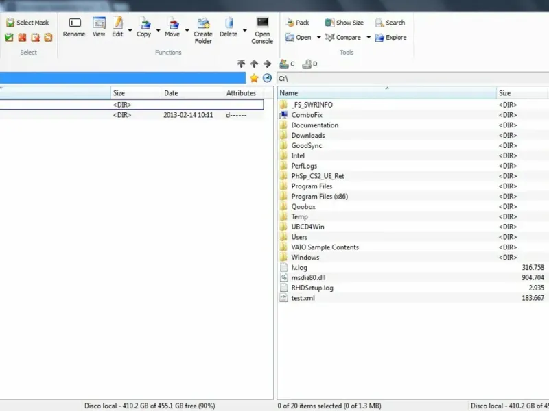
Task: Sort right panel by Name column
Action: (x=387, y=93)
